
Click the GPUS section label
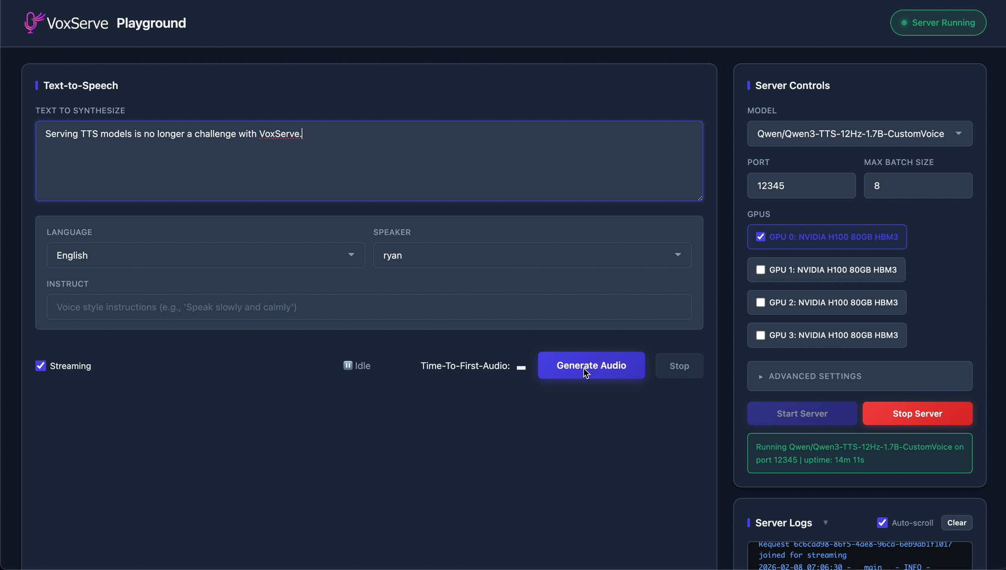point(759,214)
